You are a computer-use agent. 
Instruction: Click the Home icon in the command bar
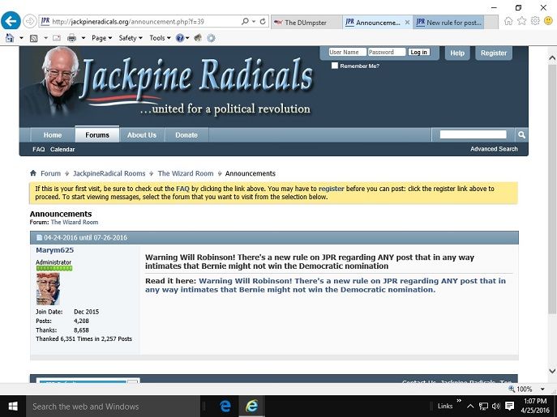[x=10, y=38]
